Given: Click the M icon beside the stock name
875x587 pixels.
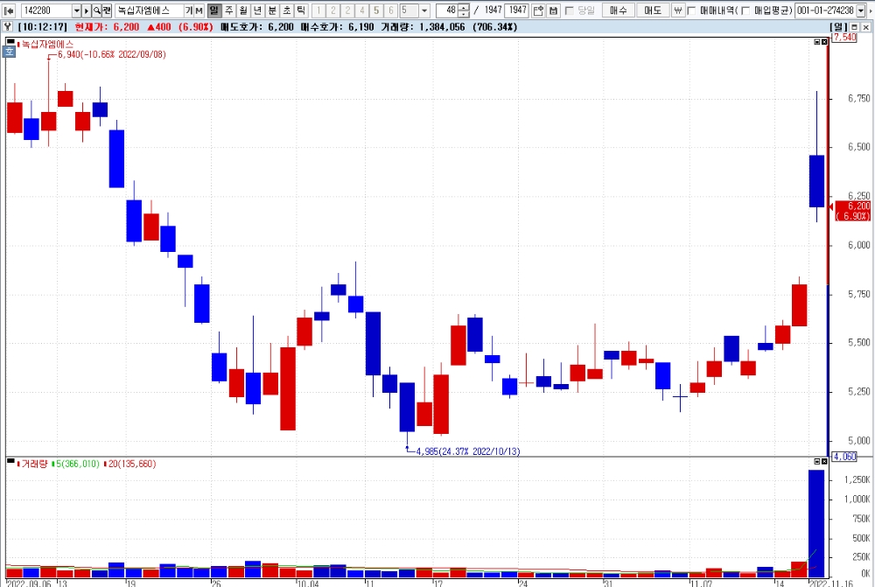Looking at the screenshot, I should pos(199,10).
